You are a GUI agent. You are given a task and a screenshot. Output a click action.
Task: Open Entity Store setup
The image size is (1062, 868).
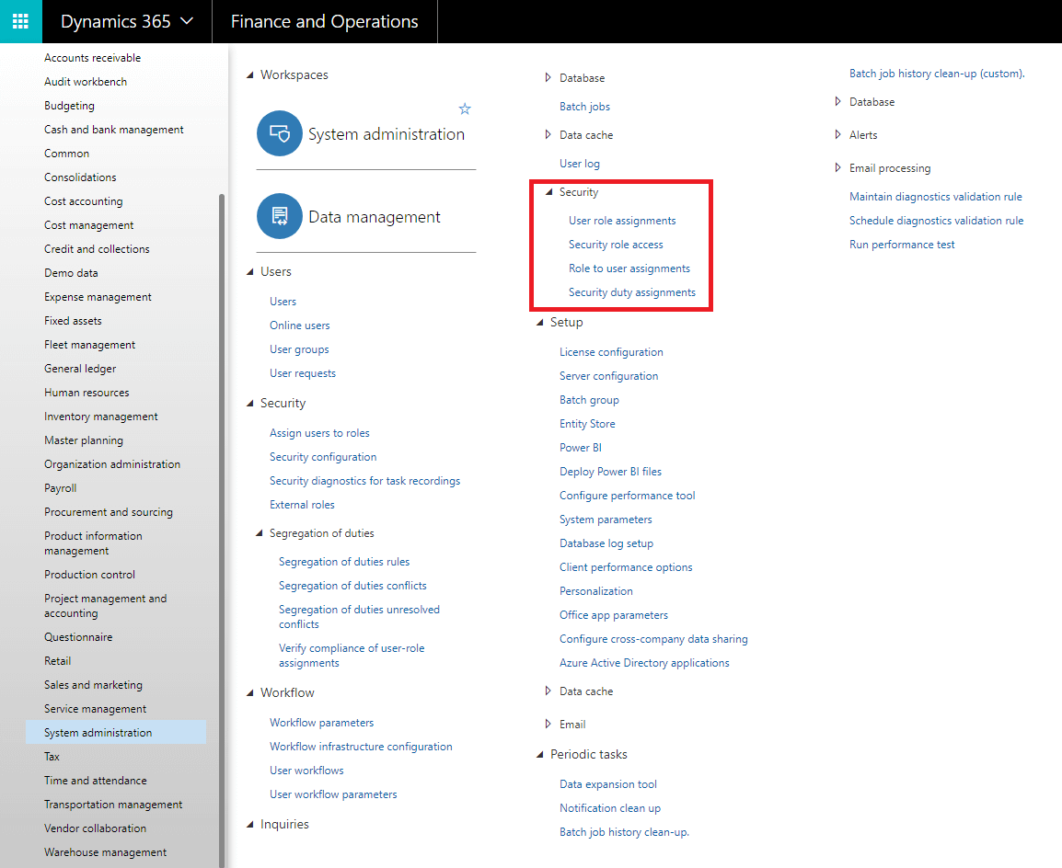tap(587, 424)
